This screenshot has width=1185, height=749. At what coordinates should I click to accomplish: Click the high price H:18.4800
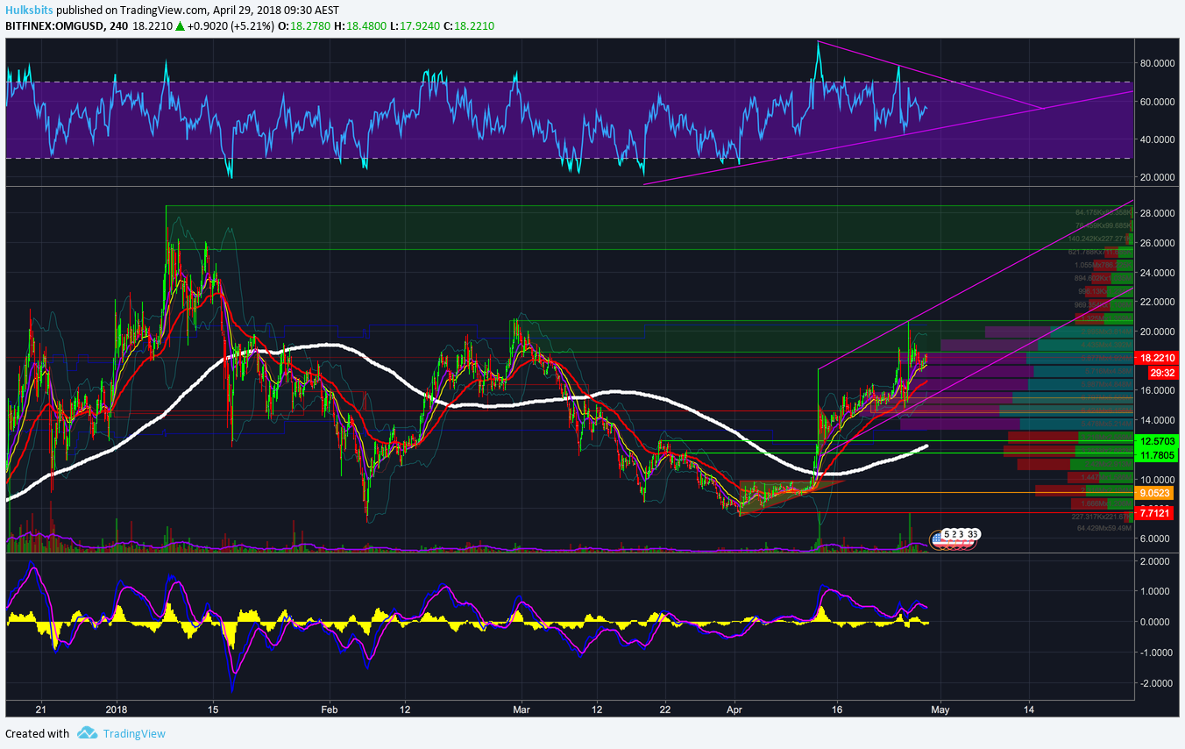(x=360, y=26)
